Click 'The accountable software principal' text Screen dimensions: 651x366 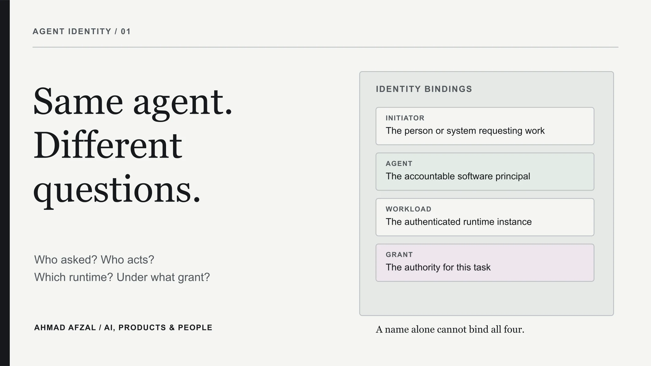tap(458, 176)
